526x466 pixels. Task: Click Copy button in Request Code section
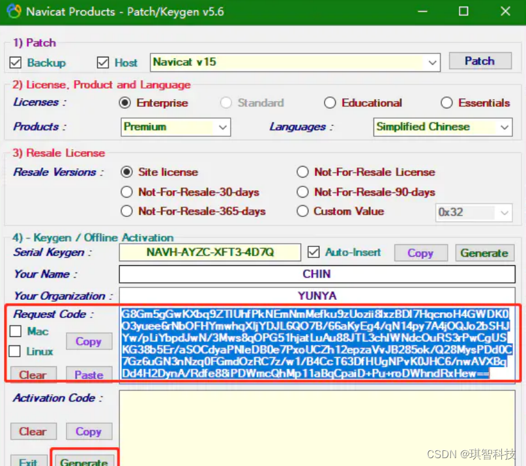pos(89,342)
